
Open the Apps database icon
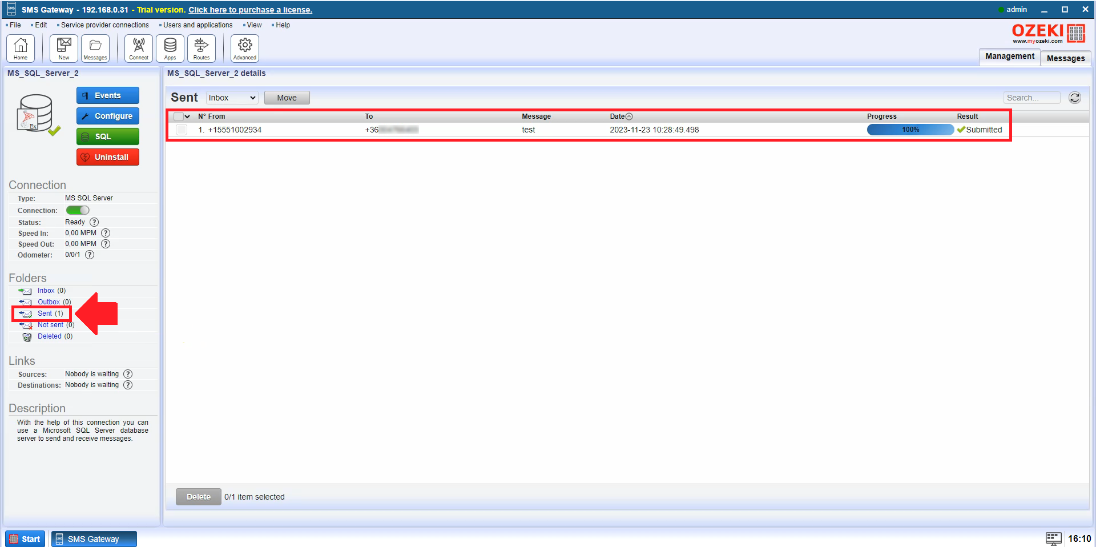(170, 48)
